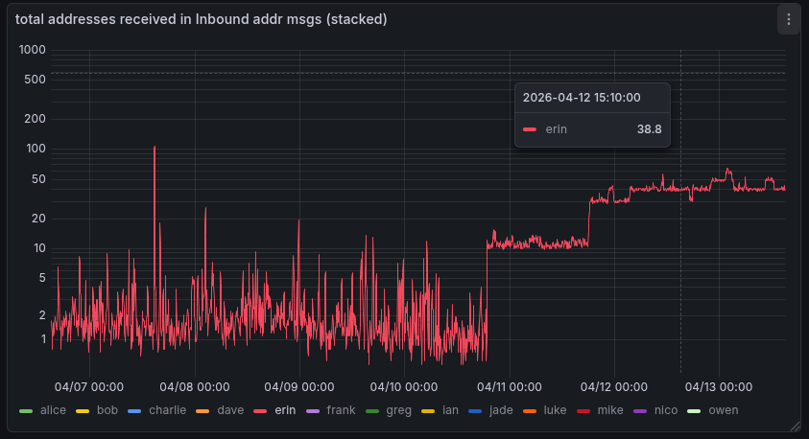Isolate the mike series in legend

coord(610,410)
